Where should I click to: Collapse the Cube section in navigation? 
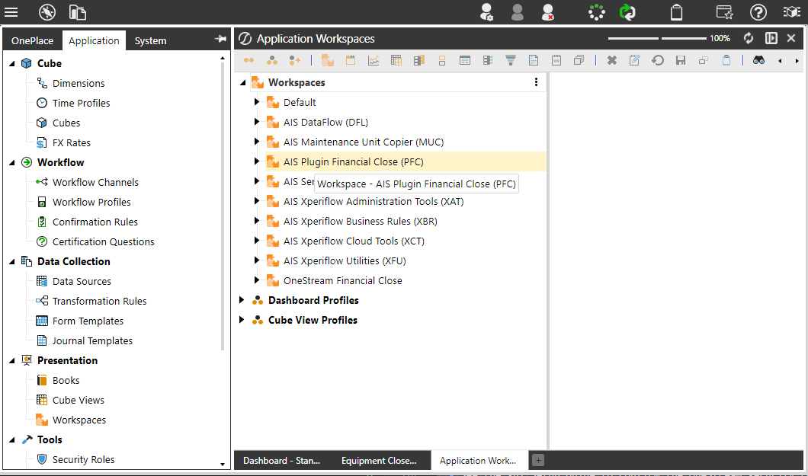click(x=12, y=63)
